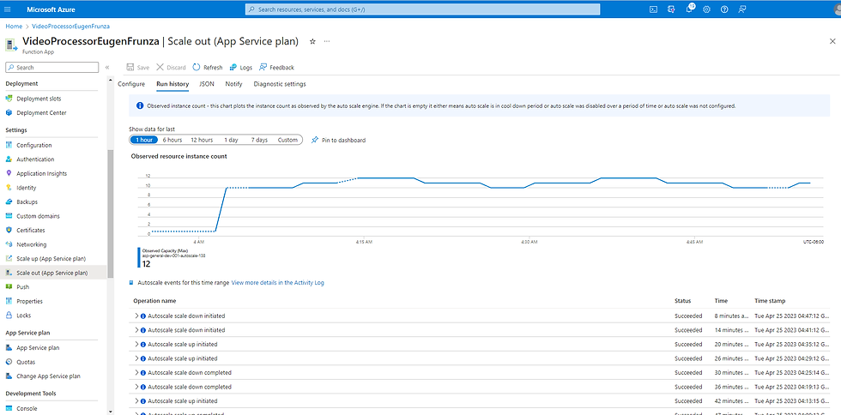Select the 7 days time range
The height and width of the screenshot is (415, 841).
(259, 140)
